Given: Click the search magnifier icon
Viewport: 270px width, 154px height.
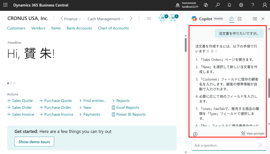Looking at the screenshot, I should 218,5.
